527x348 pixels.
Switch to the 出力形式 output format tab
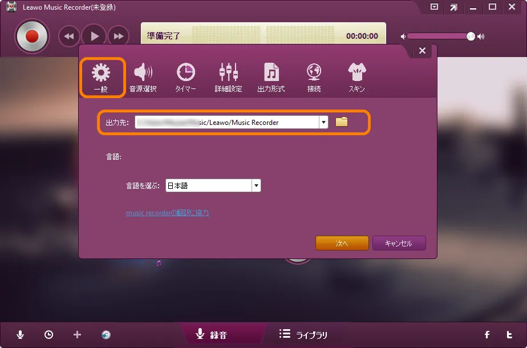pos(271,78)
